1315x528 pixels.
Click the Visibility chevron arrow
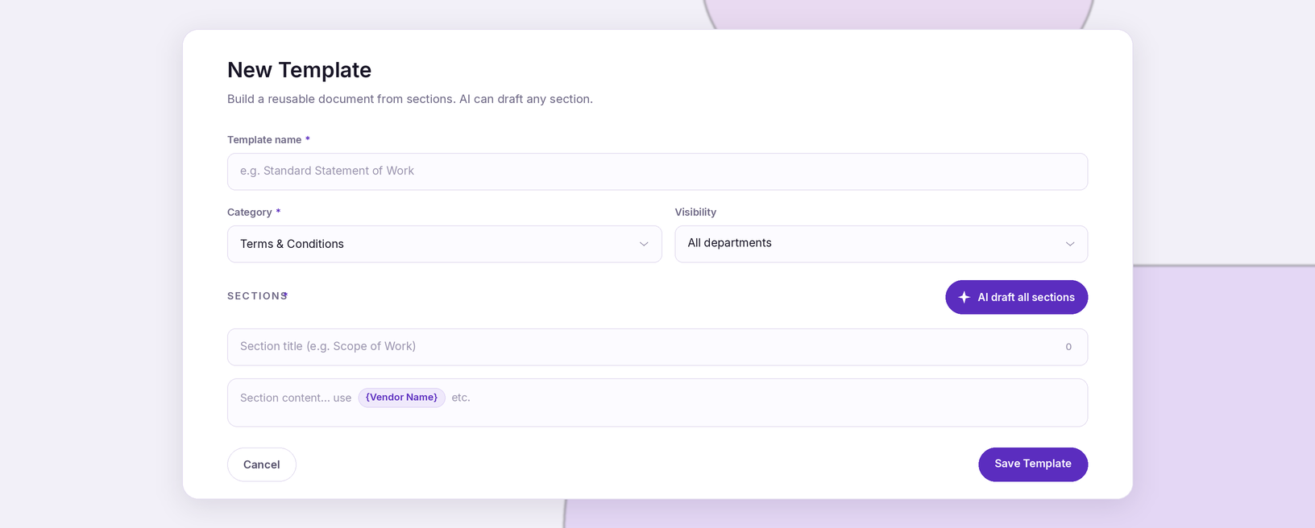pyautogui.click(x=1070, y=244)
